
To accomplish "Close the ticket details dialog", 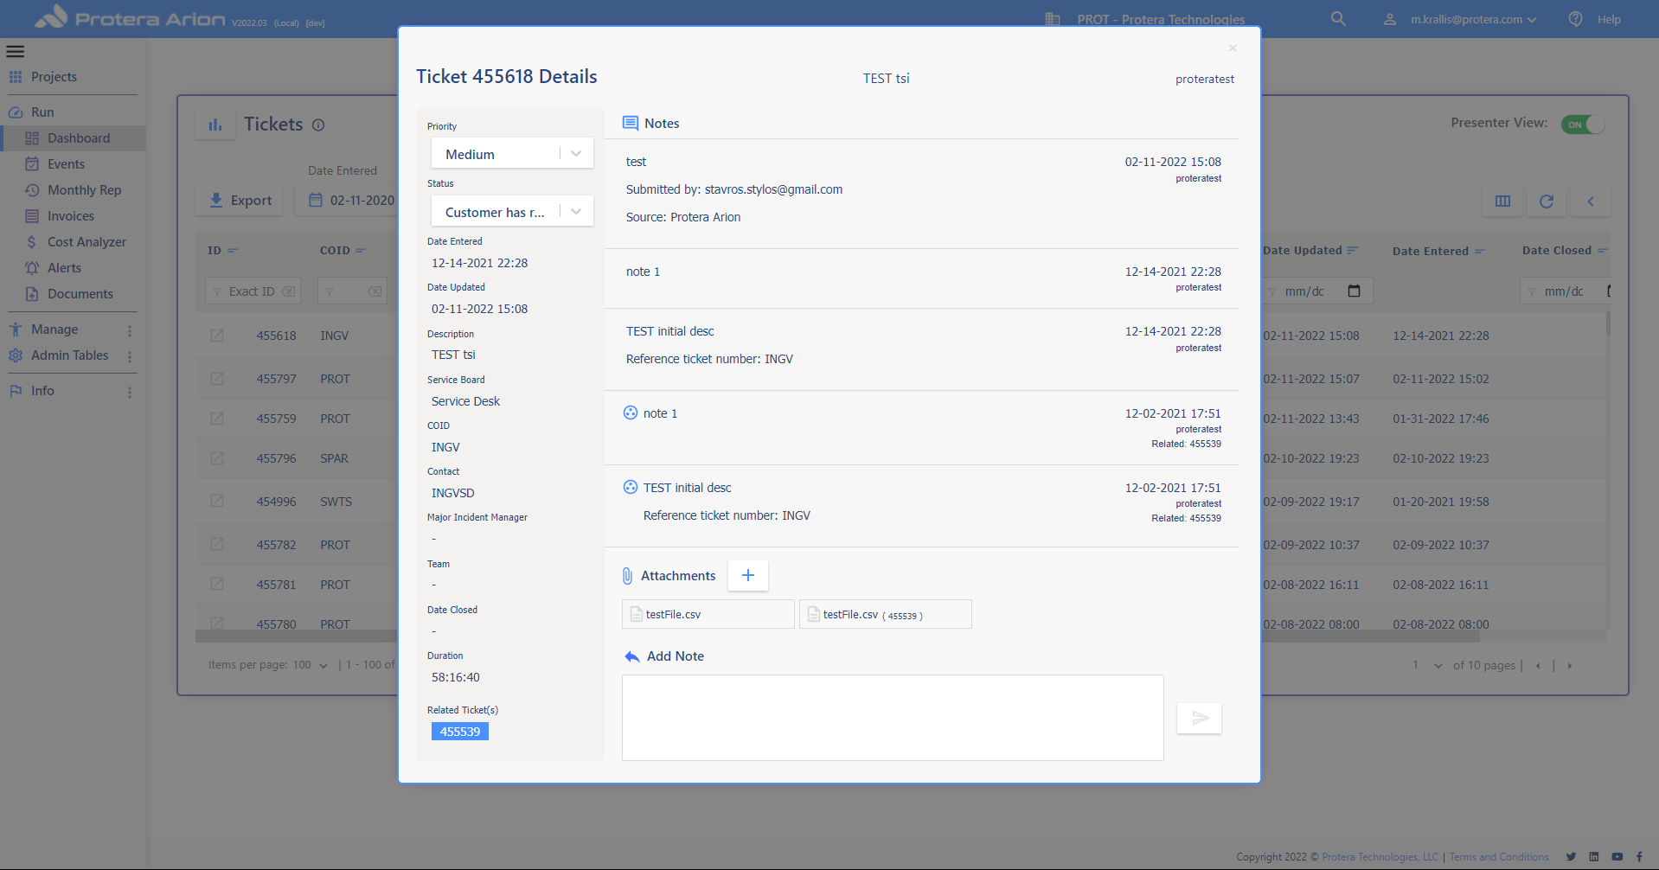I will click(1233, 48).
